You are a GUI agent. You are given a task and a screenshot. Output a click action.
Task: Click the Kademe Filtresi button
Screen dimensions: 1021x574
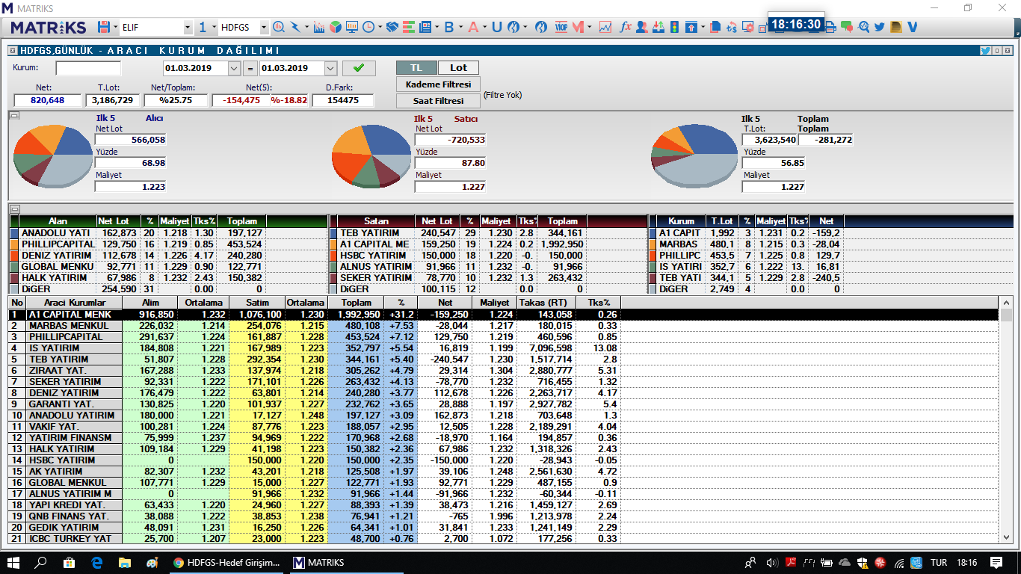pos(438,84)
